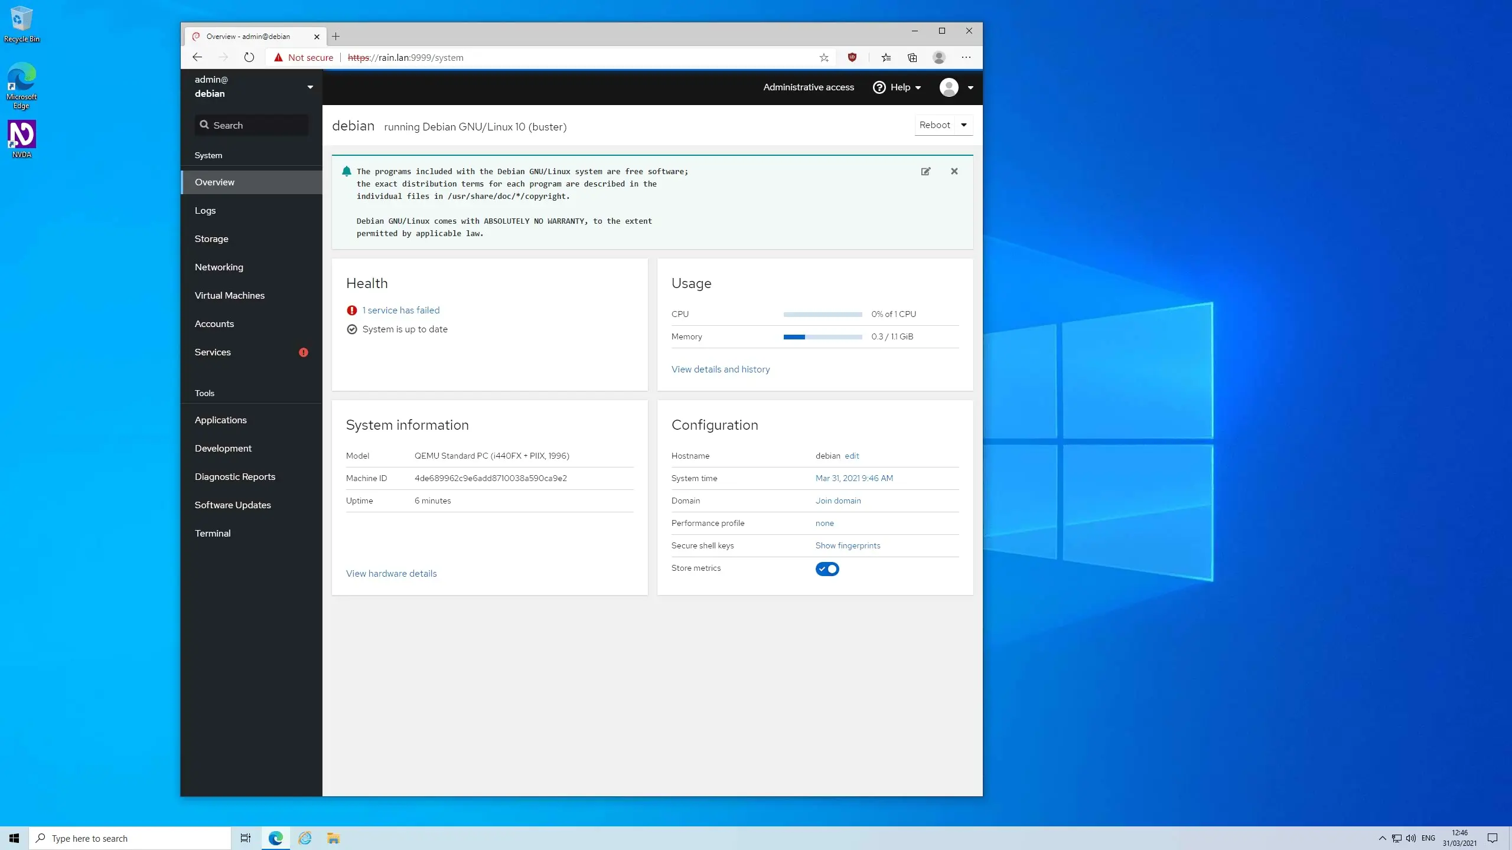This screenshot has width=1512, height=850.
Task: Click the Memory usage bar
Action: point(823,336)
